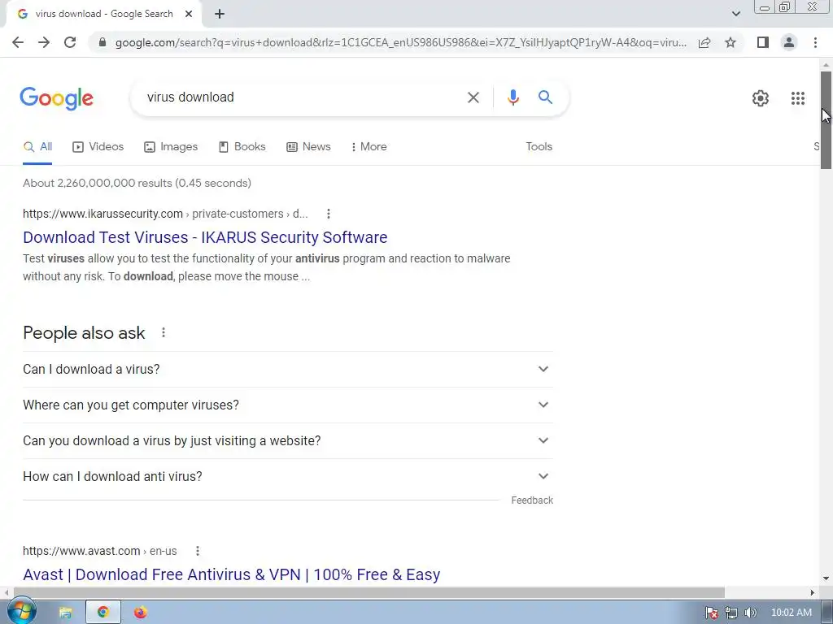Click the vertical scrollbar down arrow

[x=826, y=578]
